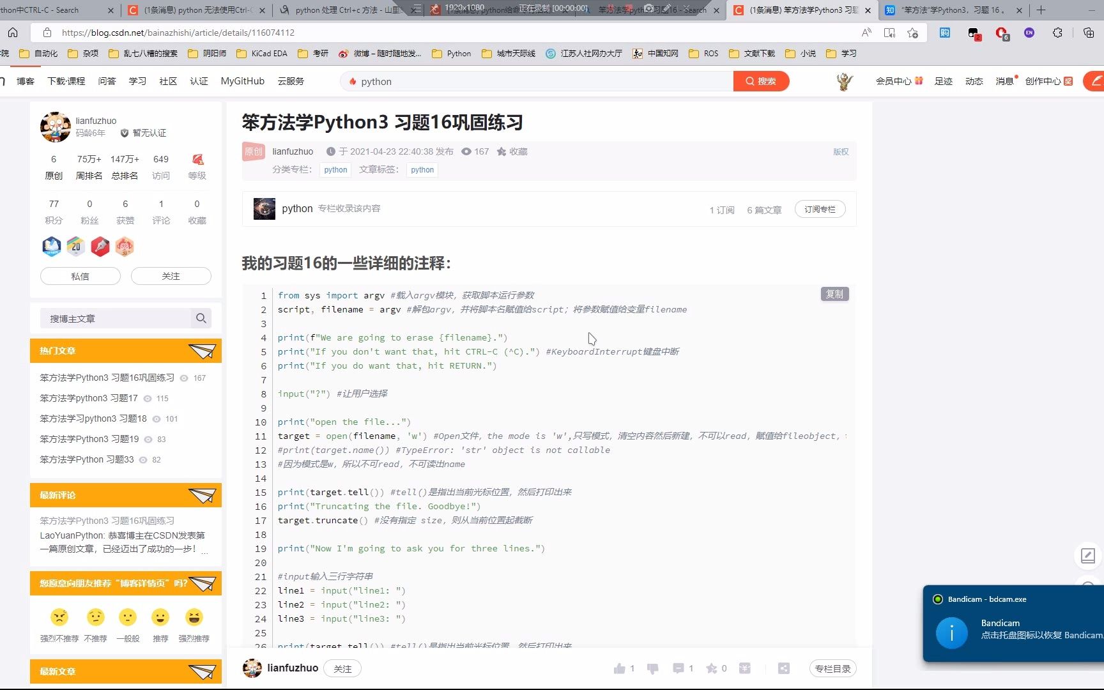
Task: Click the 订阅专栏 subscribe button
Action: point(820,209)
